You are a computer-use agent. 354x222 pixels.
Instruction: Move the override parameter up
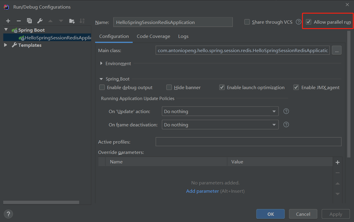[x=337, y=183]
